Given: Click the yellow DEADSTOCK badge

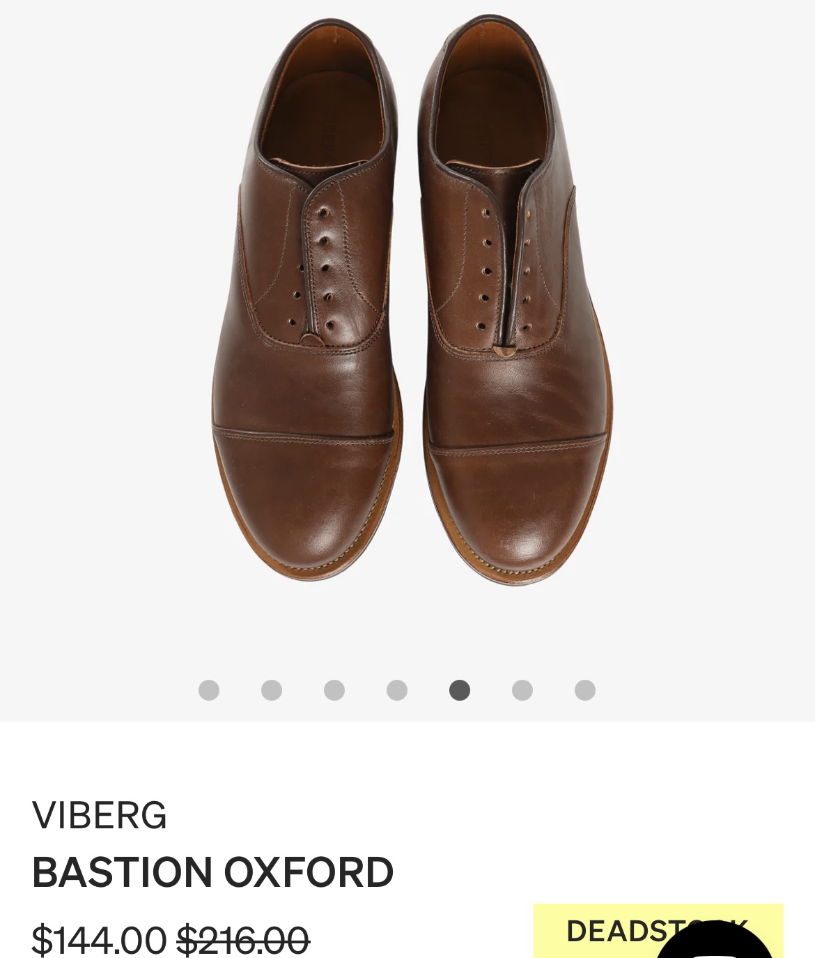Looking at the screenshot, I should 658,931.
